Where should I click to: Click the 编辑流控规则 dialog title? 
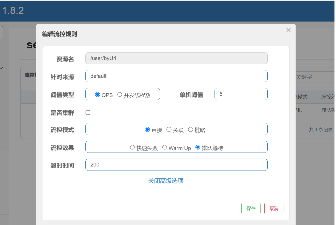(59, 34)
